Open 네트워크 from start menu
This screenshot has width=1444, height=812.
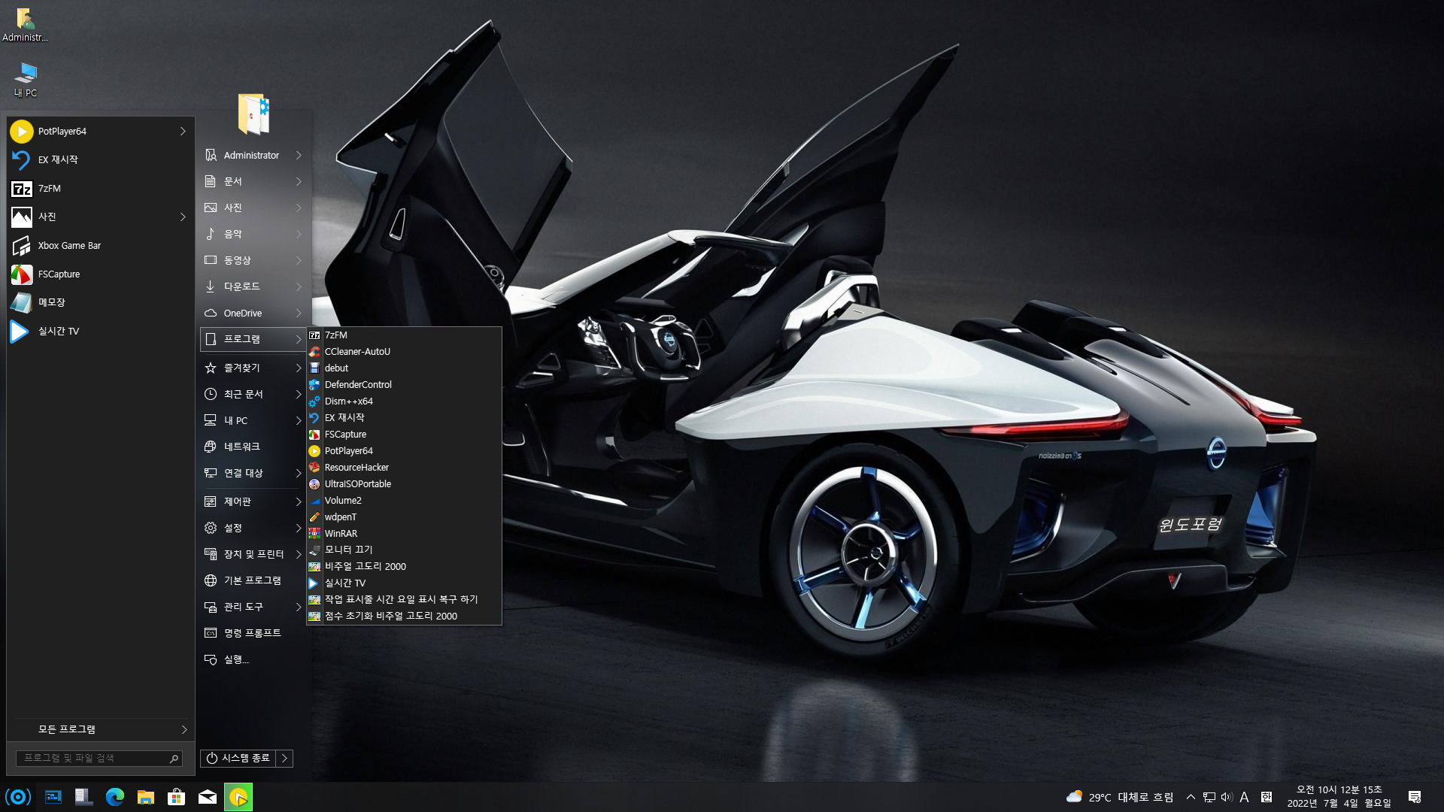click(253, 447)
